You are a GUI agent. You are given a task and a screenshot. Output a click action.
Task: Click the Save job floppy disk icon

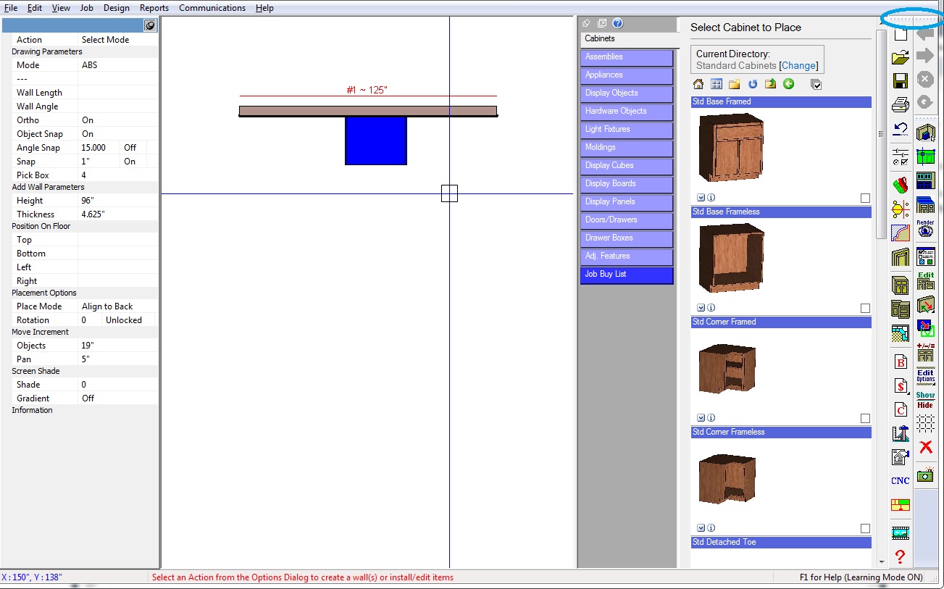pyautogui.click(x=900, y=81)
